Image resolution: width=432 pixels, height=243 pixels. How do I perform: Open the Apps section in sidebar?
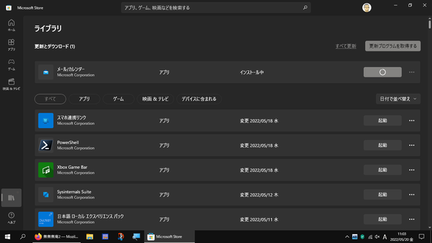coord(11,45)
